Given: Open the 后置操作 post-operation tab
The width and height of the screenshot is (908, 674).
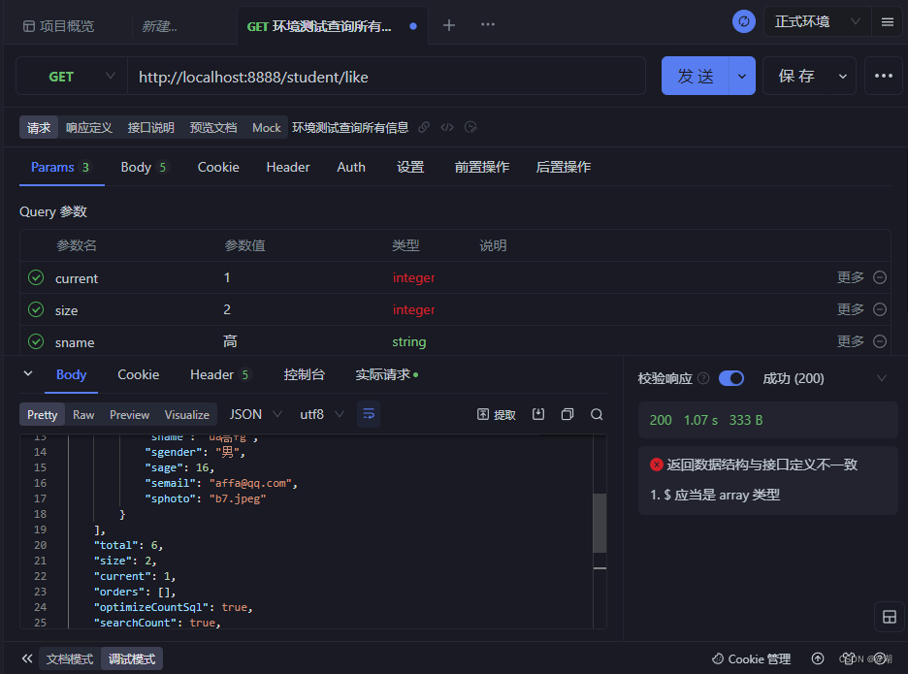Looking at the screenshot, I should coord(564,167).
